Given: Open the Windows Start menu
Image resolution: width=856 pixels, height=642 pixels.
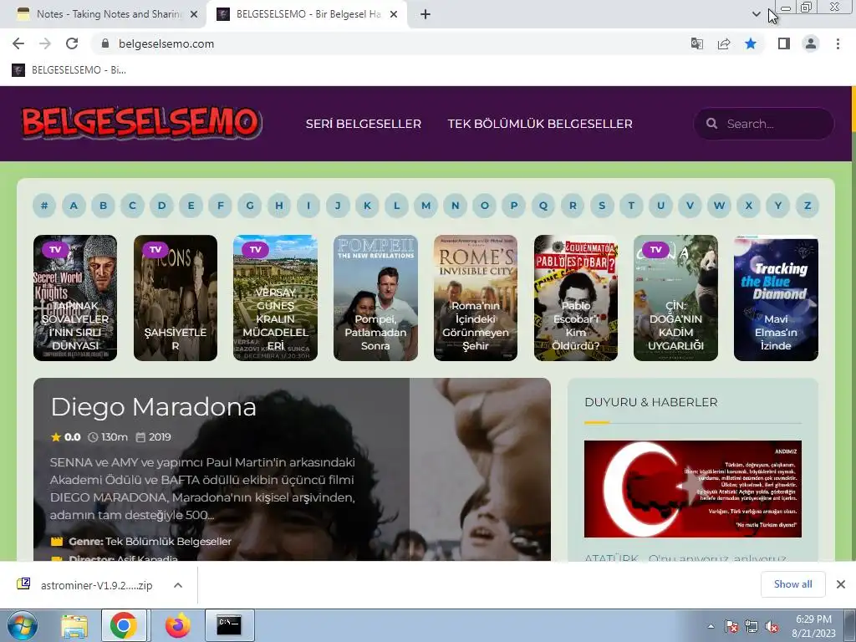Looking at the screenshot, I should click(22, 625).
